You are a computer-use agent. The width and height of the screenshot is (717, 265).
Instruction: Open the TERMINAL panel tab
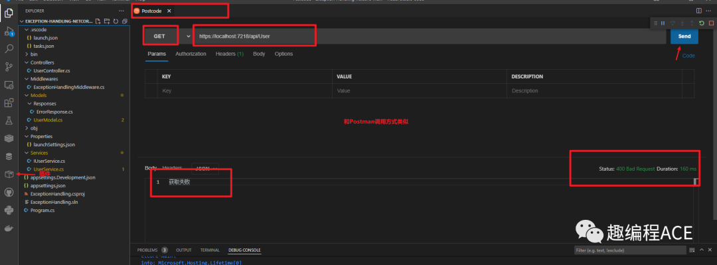pos(210,250)
